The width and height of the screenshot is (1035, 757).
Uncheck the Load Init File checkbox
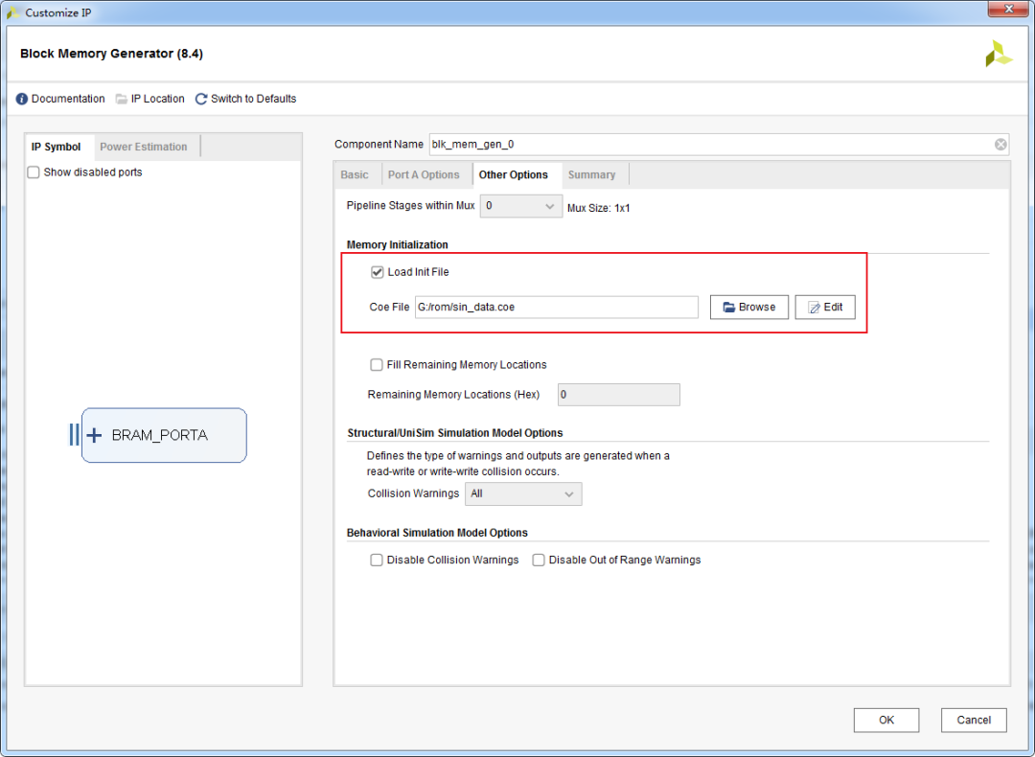click(378, 272)
